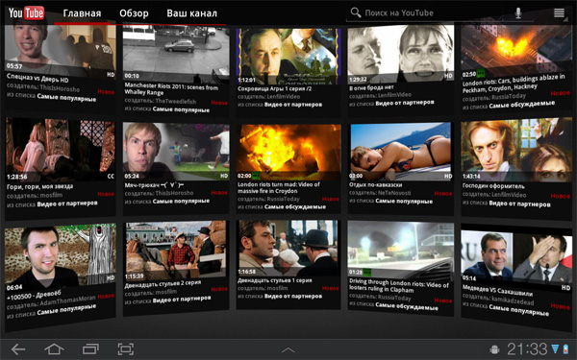Tap the YouTube logo
The image size is (577, 360).
tap(26, 13)
